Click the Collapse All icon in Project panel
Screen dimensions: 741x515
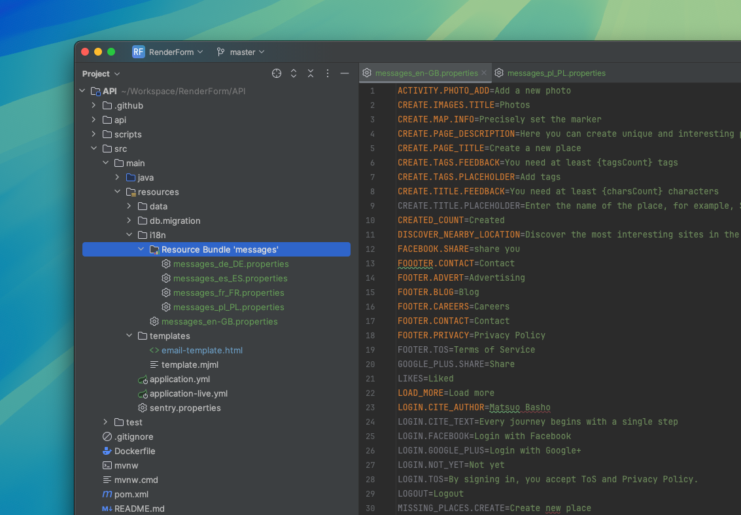click(311, 73)
